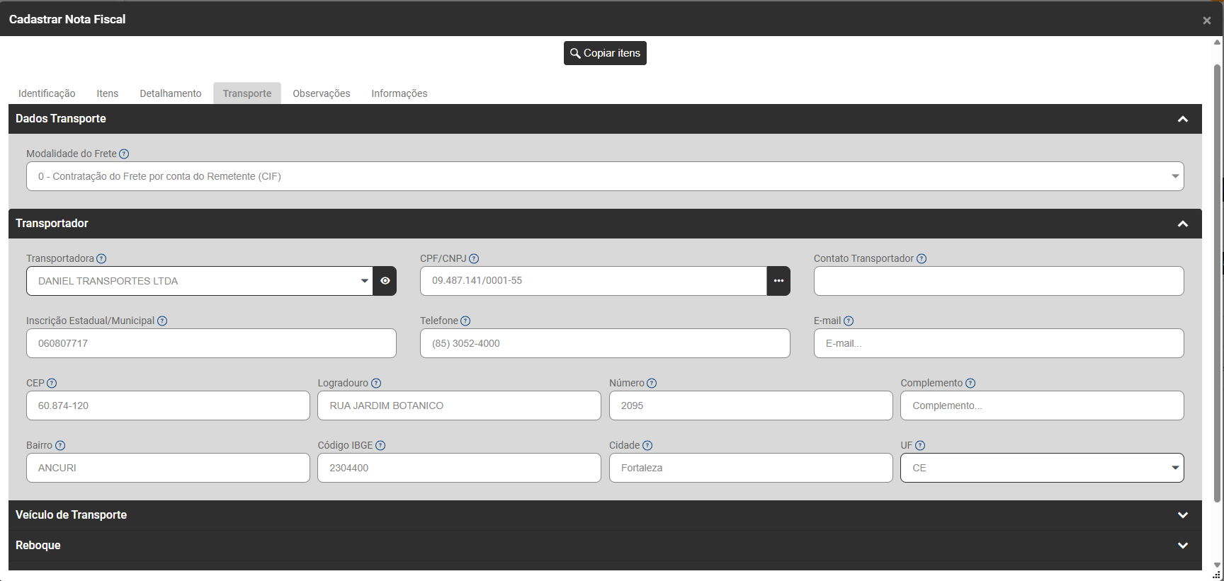The height and width of the screenshot is (581, 1224).
Task: Click the CEP input field
Action: (168, 405)
